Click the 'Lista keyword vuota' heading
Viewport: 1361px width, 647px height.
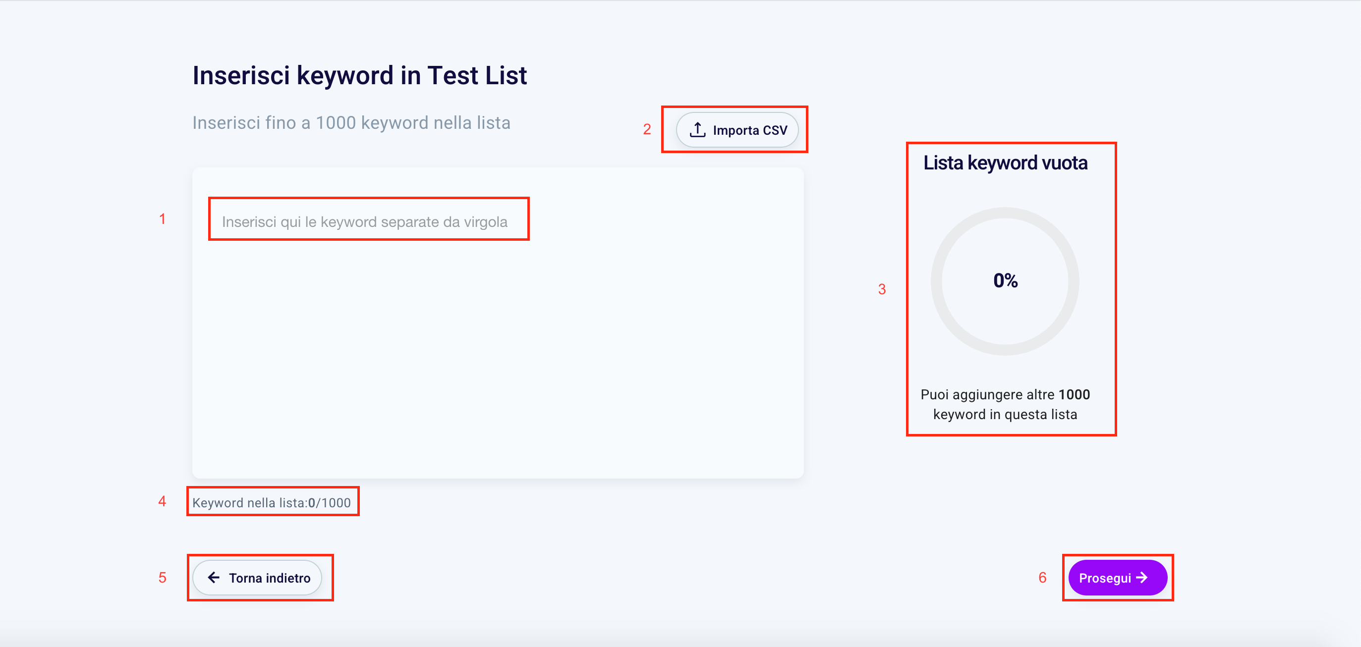[1005, 162]
